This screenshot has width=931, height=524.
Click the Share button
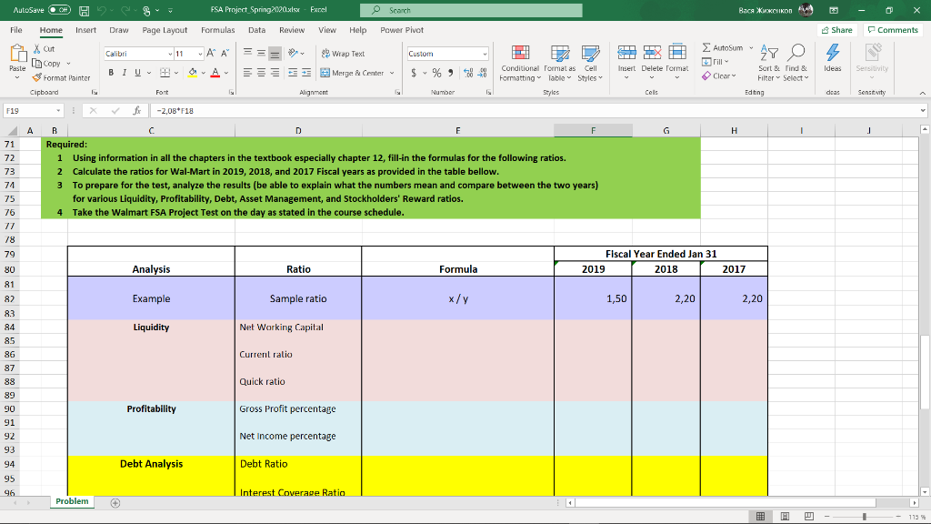click(837, 30)
